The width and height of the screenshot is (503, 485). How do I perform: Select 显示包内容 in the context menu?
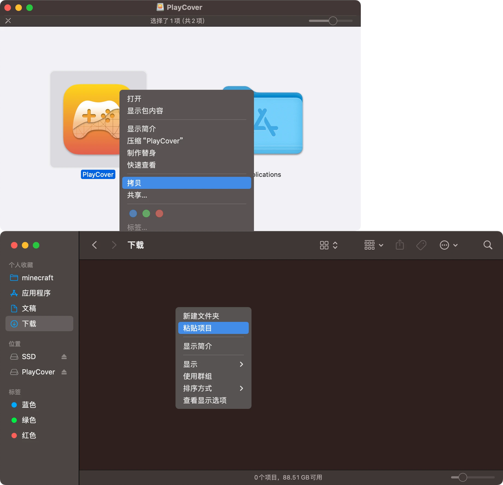point(187,111)
